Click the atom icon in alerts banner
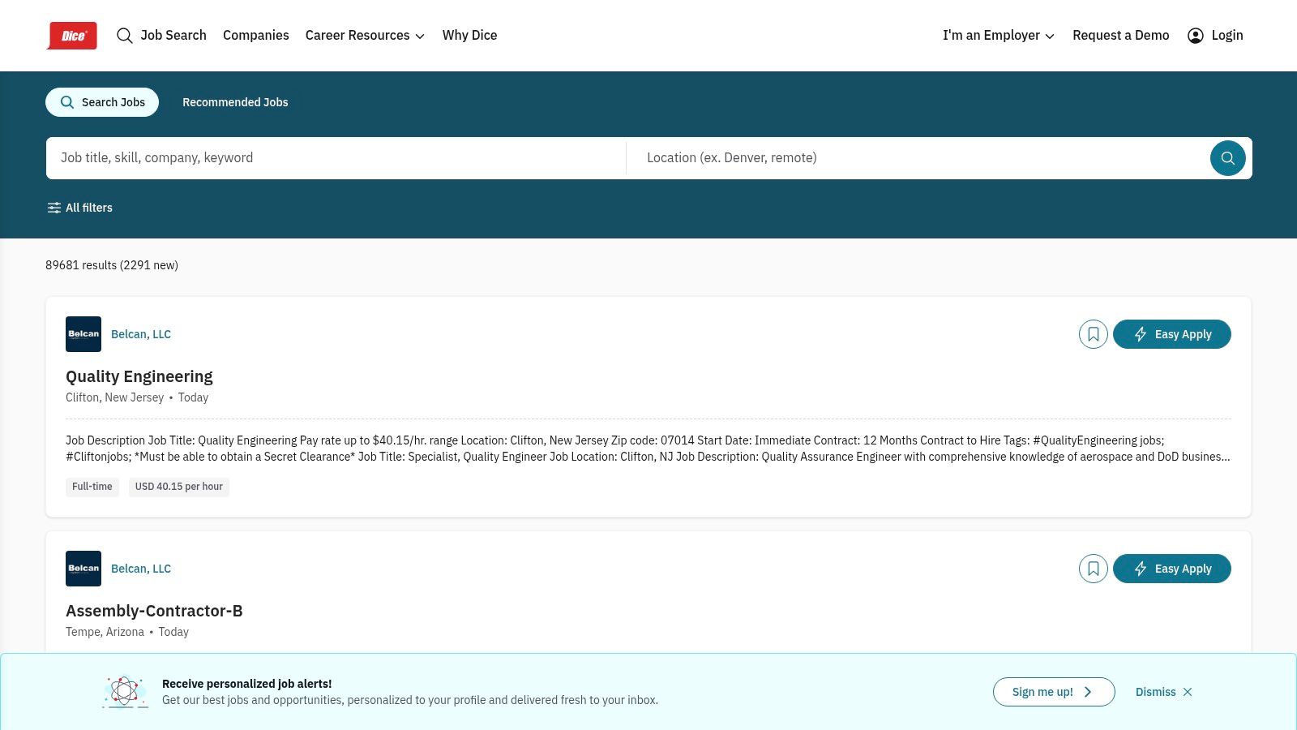Viewport: 1297px width, 730px height. [125, 692]
